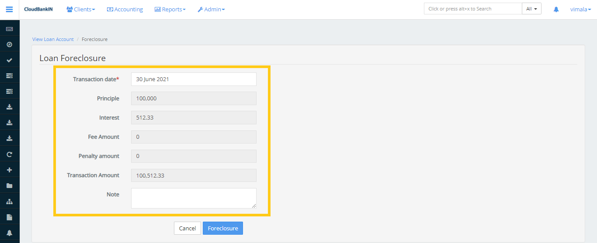Viewport: 597px width, 243px height.
Task: Go to the Accounting menu item
Action: (125, 9)
